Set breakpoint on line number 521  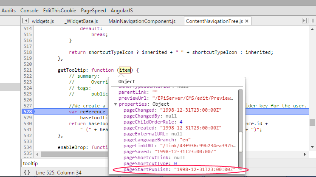[28, 70]
